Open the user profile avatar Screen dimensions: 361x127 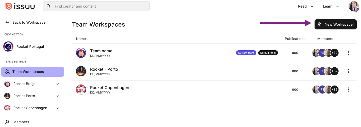[354, 7]
